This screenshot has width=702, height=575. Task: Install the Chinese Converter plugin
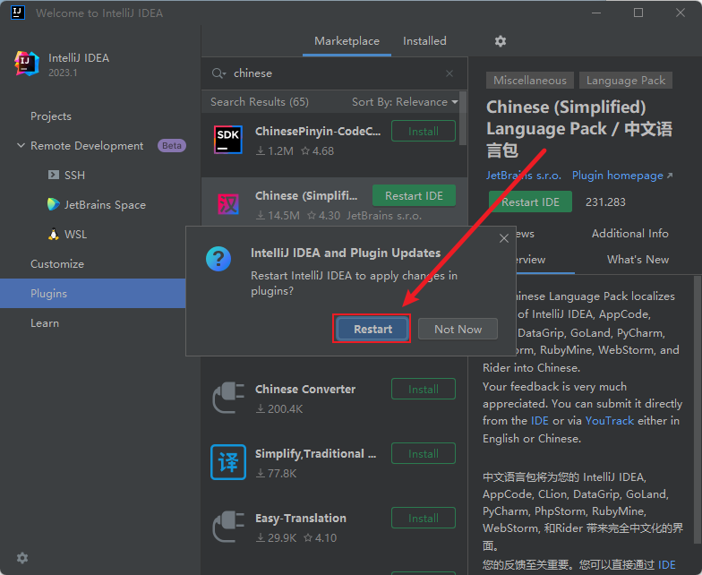(x=423, y=389)
